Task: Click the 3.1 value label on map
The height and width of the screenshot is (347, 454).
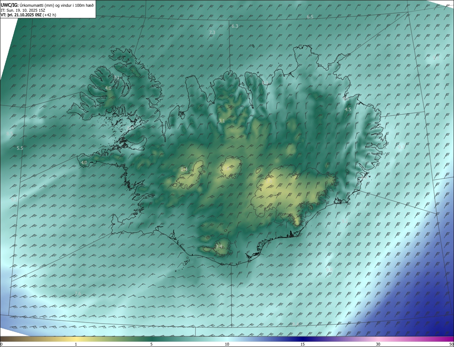Action: point(222,121)
